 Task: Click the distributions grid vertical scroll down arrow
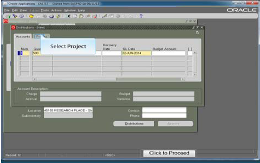point(195,74)
